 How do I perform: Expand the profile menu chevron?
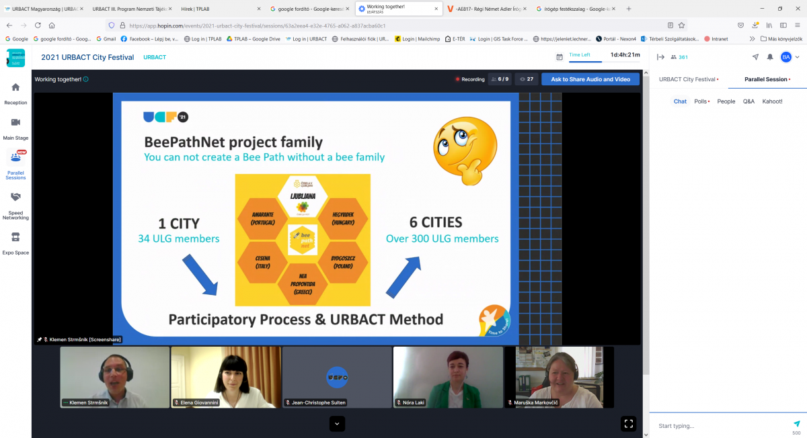[x=797, y=58]
